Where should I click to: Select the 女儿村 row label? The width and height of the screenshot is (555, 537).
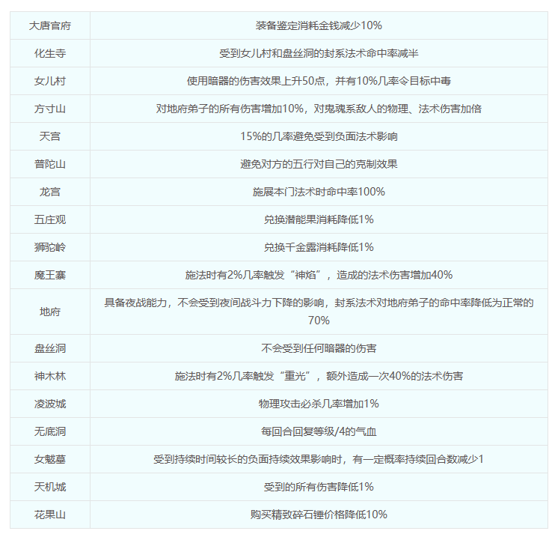50,81
